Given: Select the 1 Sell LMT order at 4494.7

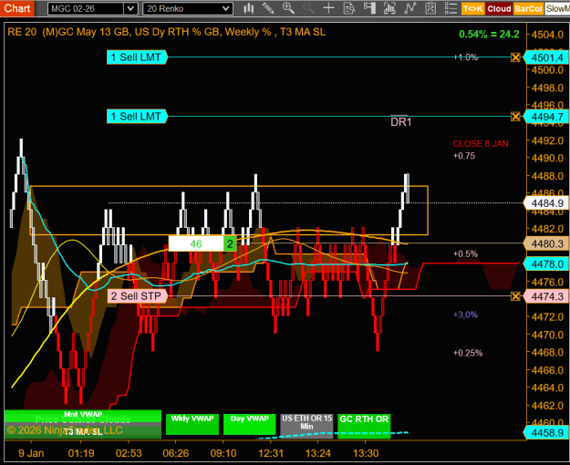Looking at the screenshot, I should click(x=137, y=117).
